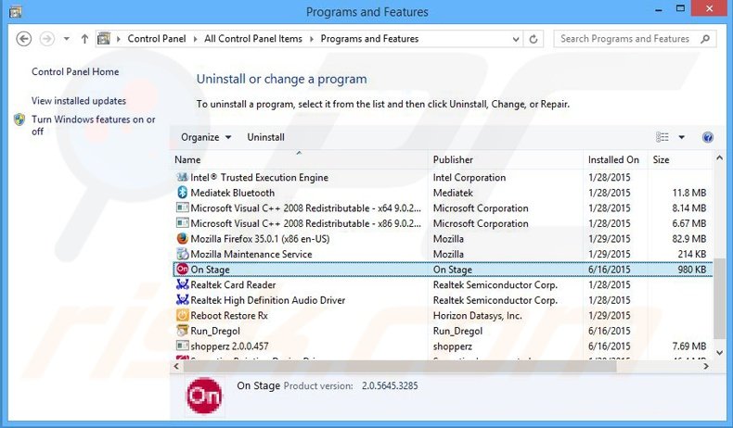This screenshot has width=733, height=428.
Task: Click the vertical scrollbar up arrow
Action: pos(719,158)
